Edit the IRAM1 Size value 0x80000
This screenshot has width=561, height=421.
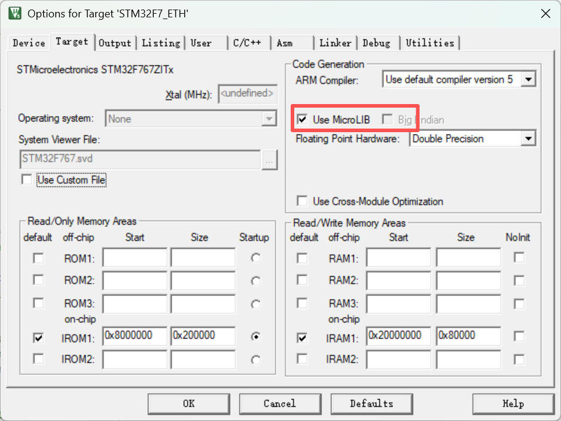click(468, 336)
